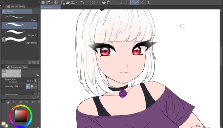The image size is (223, 128).
Task: Switch to the Intermediate Color tab
Action: [x=27, y=102]
